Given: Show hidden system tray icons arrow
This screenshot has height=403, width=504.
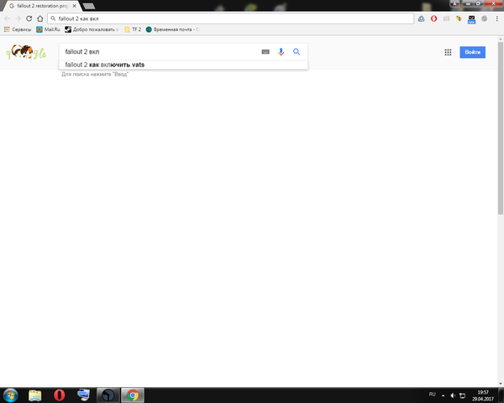Looking at the screenshot, I should pyautogui.click(x=444, y=395).
